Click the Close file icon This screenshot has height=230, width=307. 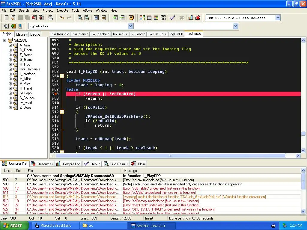click(34, 18)
